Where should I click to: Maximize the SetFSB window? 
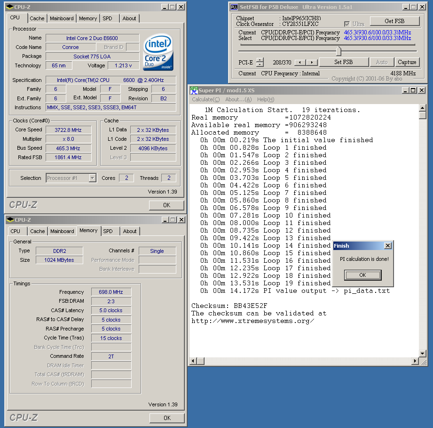[413, 7]
